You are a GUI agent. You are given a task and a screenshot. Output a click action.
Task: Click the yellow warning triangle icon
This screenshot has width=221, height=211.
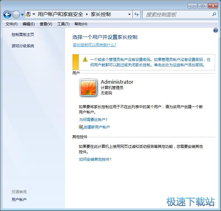[x=85, y=59]
